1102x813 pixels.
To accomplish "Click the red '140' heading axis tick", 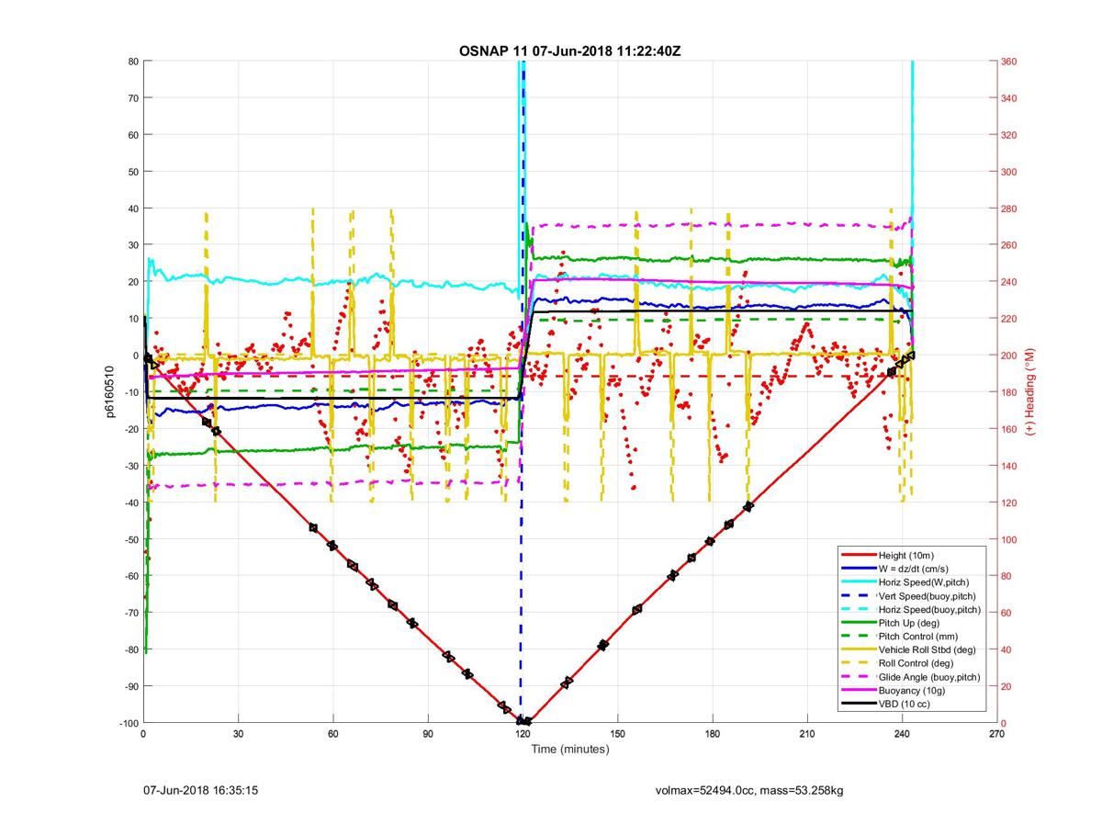I will pyautogui.click(x=1009, y=466).
